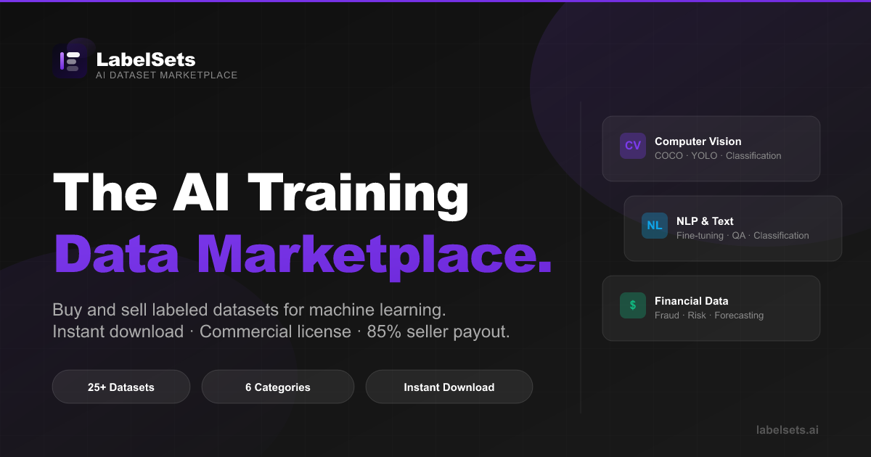Click the Buy and sell labeled datasets line
Screen dimensions: 871x457
pyautogui.click(x=249, y=310)
